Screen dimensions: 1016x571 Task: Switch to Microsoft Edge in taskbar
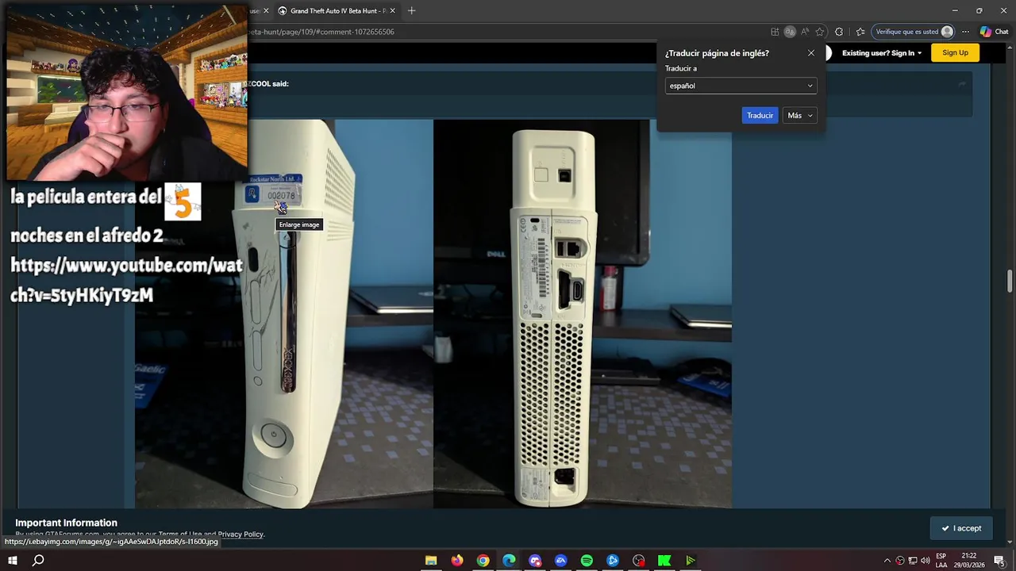pyautogui.click(x=509, y=561)
